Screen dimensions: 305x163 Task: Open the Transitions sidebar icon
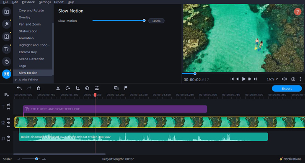point(6,36)
